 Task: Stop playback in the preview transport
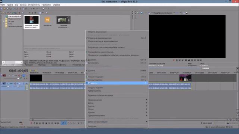pyautogui.click(x=189, y=60)
